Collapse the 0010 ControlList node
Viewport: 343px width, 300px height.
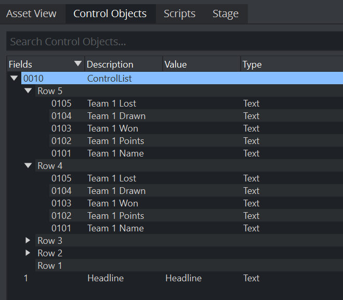point(14,78)
